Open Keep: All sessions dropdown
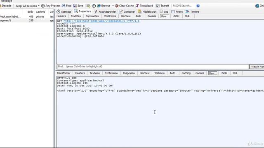This screenshot has height=148, width=264. point(27,6)
